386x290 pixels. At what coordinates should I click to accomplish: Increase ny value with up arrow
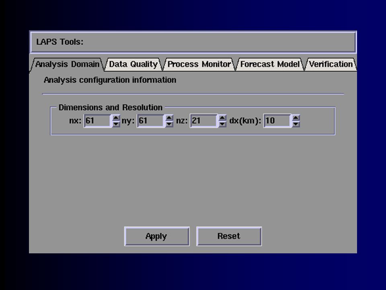[169, 118]
